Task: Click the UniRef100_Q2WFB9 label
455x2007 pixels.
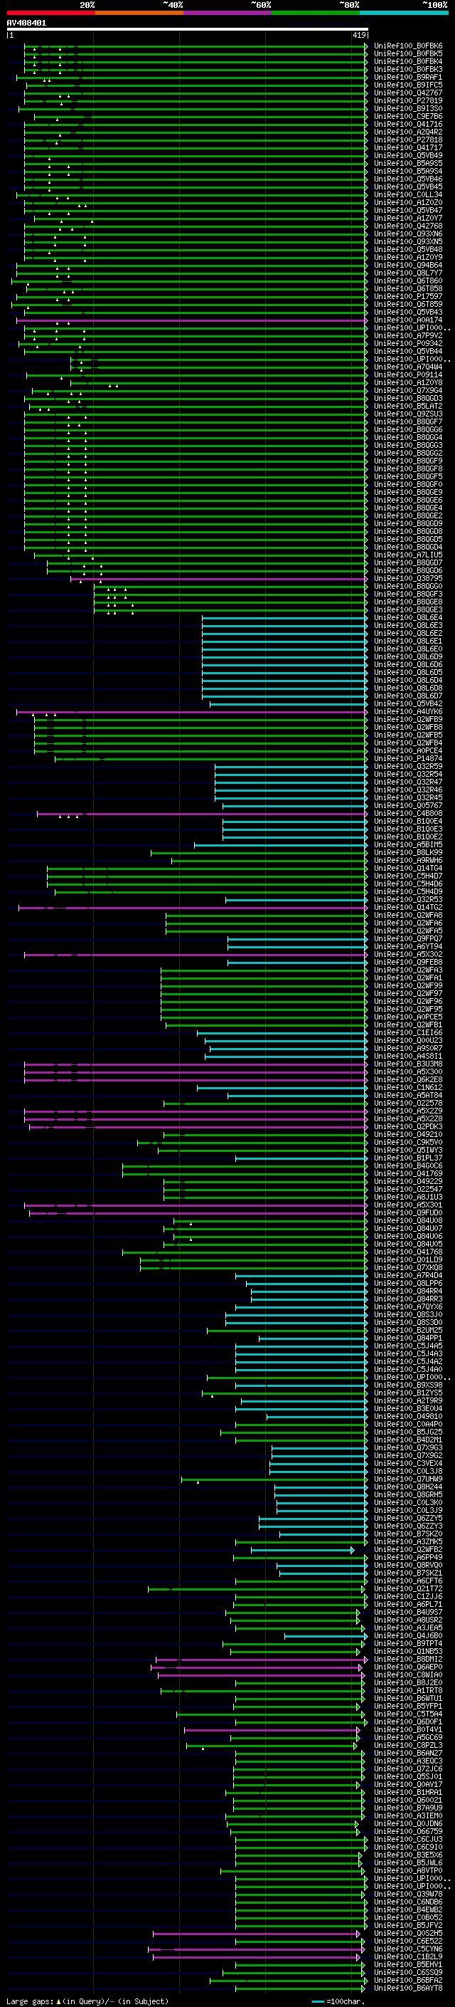Action: (407, 719)
